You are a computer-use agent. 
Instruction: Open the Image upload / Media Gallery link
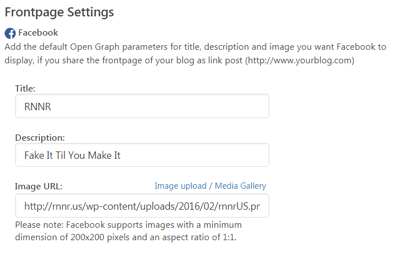210,186
